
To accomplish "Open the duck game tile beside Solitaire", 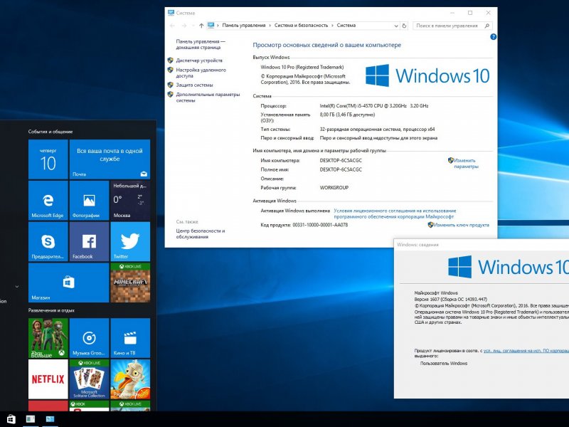I will click(130, 379).
